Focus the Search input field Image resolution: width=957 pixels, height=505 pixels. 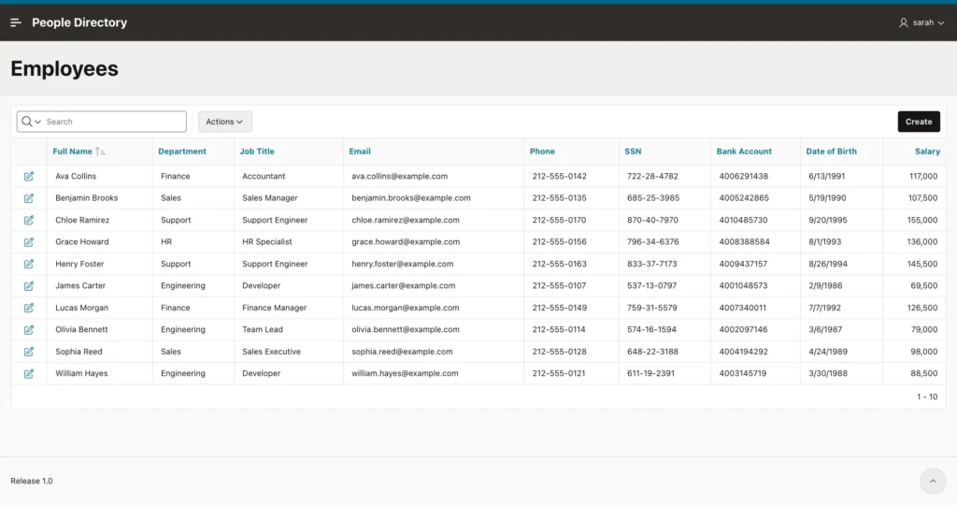tap(115, 122)
